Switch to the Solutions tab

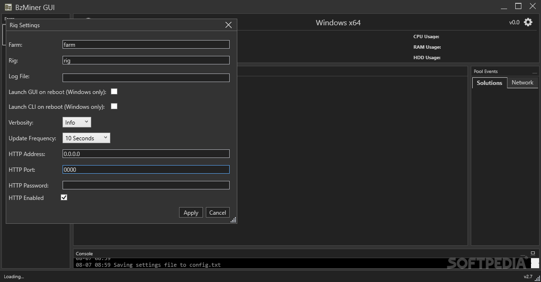pos(489,83)
